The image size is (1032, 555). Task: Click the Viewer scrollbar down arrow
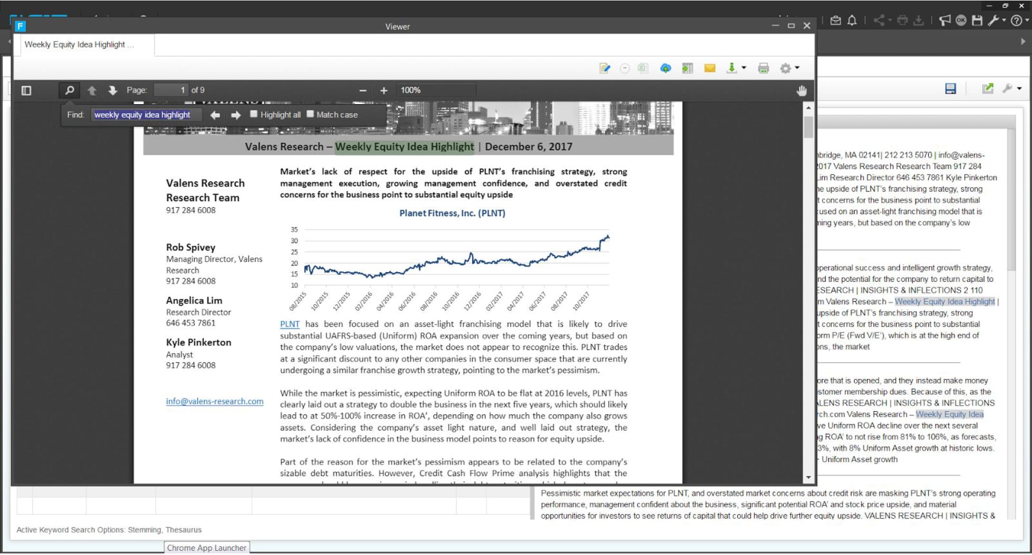click(x=808, y=477)
